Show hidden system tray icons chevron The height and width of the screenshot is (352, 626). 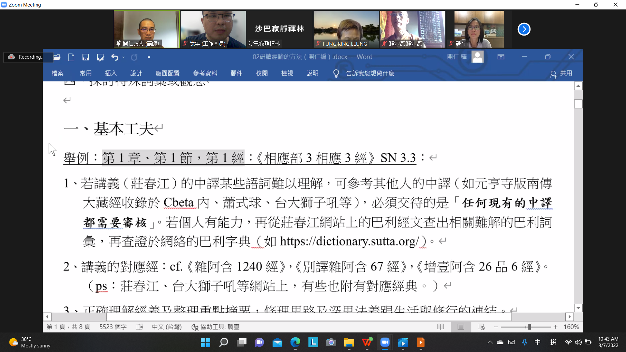(490, 342)
